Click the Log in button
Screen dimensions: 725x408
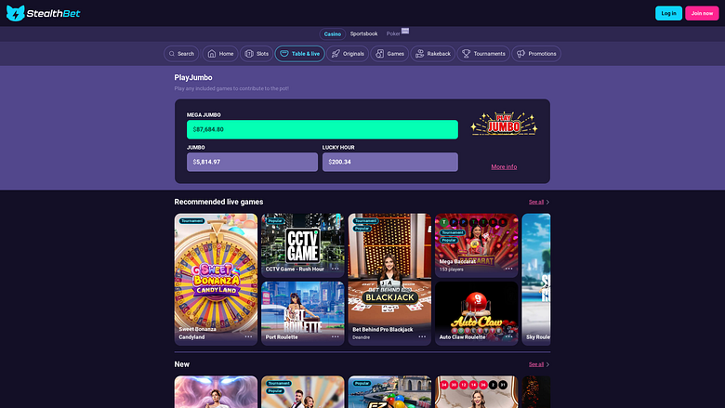pos(668,13)
